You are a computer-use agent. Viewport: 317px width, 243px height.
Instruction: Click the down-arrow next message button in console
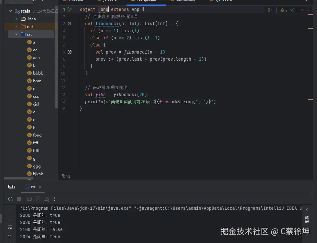pyautogui.click(x=10, y=218)
